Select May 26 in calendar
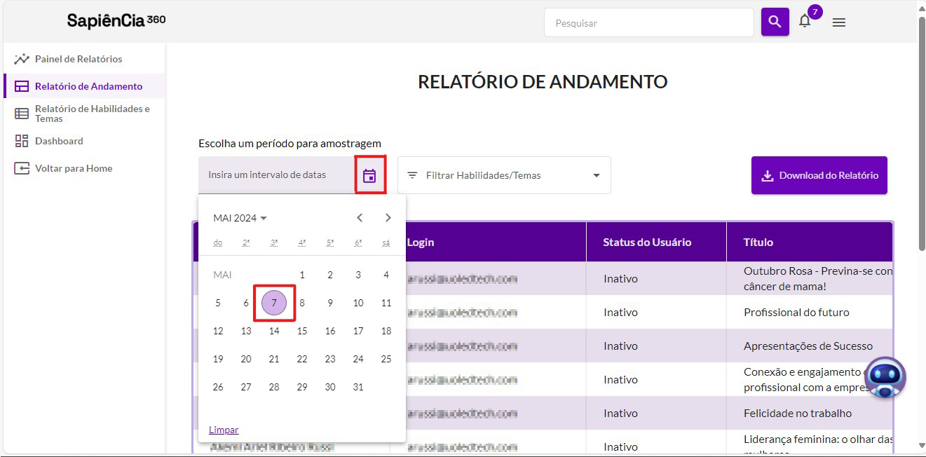Screen dimensions: 926x457 [x=218, y=387]
